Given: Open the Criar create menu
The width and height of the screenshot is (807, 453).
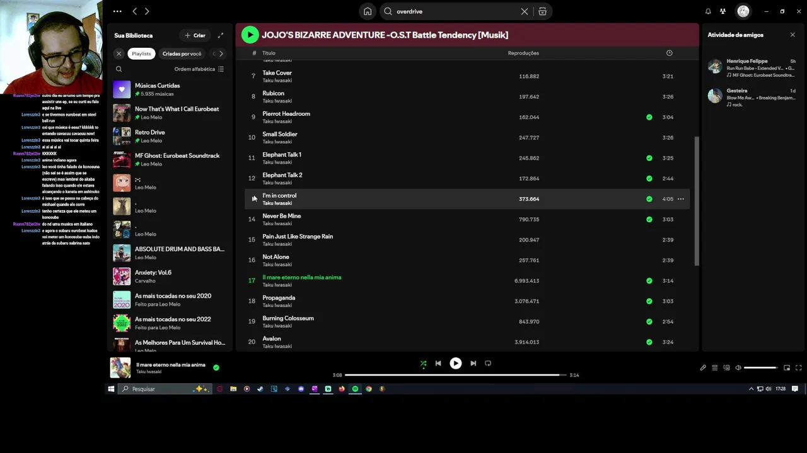Looking at the screenshot, I should [195, 35].
